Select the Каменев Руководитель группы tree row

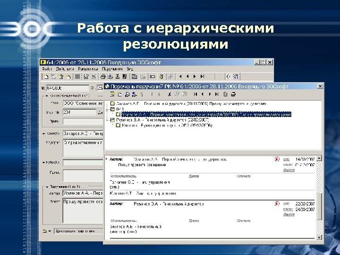pyautogui.click(x=167, y=125)
